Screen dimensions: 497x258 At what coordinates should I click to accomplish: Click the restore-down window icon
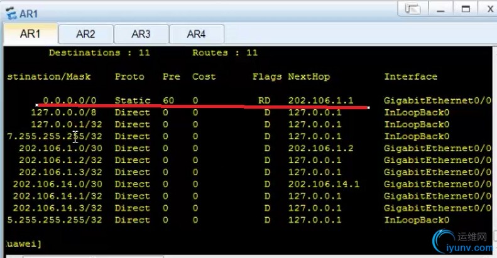point(412,9)
